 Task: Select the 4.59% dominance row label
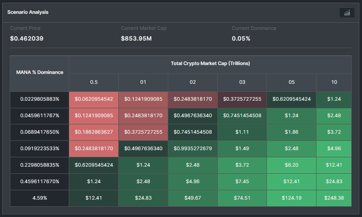[x=40, y=198]
